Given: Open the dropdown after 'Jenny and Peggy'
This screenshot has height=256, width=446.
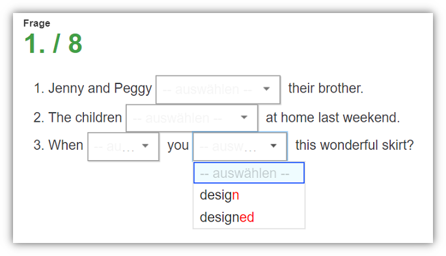Looking at the screenshot, I should (218, 90).
